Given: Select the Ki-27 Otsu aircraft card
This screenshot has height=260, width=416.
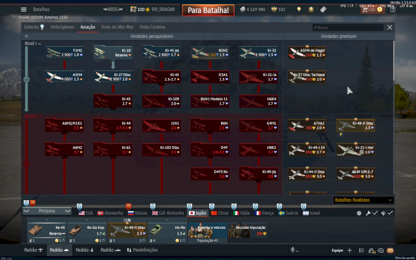Looking at the screenshot, I should 113,77.
